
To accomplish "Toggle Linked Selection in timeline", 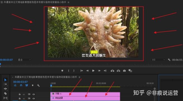I will pyautogui.click(x=27, y=85).
